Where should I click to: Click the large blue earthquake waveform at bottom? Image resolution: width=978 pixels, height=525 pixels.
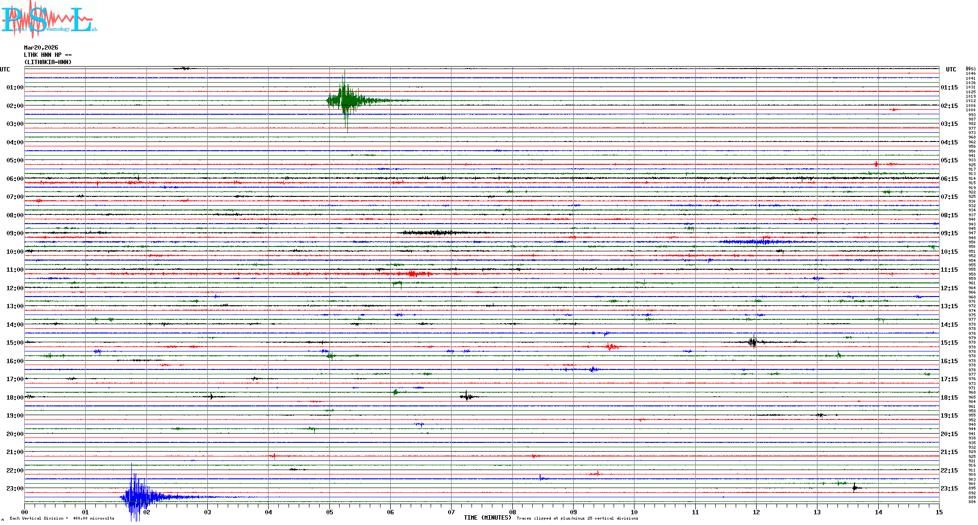coord(135,497)
